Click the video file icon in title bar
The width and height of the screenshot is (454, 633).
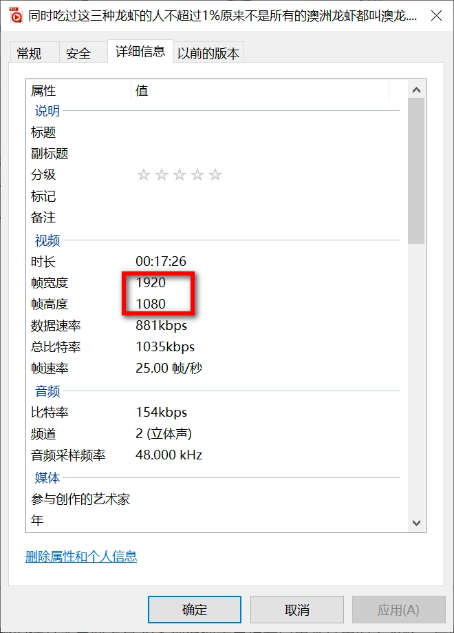[x=16, y=15]
